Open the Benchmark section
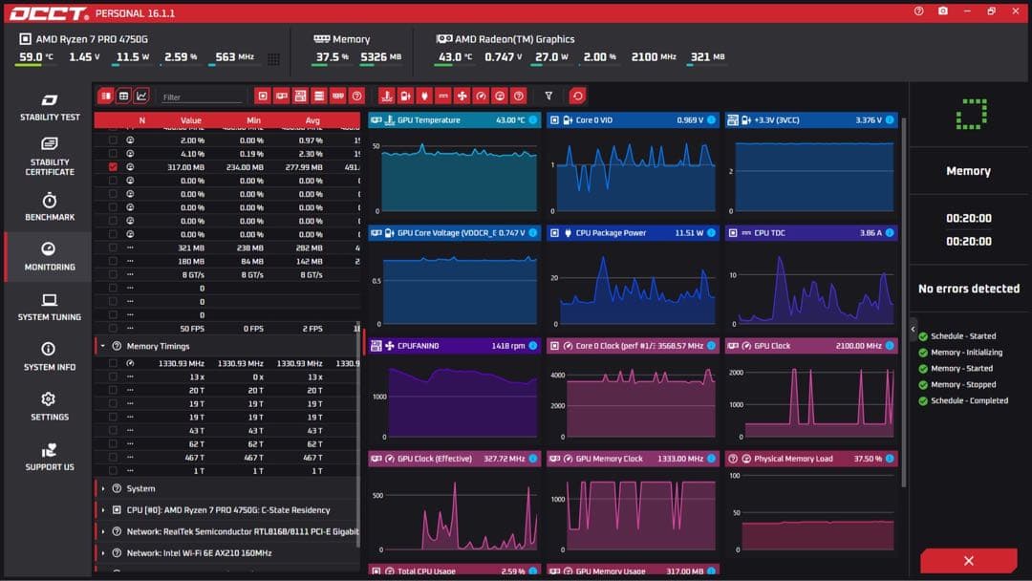 click(x=50, y=206)
